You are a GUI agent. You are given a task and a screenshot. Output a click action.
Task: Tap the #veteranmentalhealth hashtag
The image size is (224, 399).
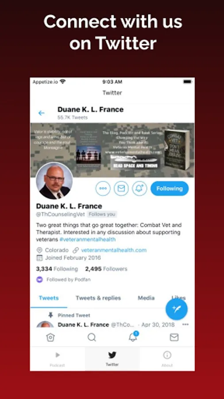click(88, 239)
